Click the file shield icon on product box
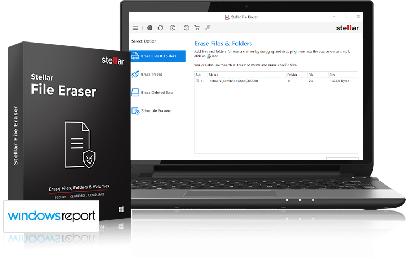Viewport: 406px width, 258px height. click(x=80, y=145)
